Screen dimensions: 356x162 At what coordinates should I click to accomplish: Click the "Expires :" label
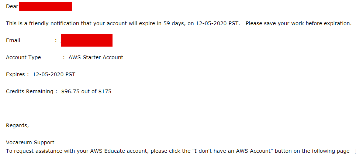17,74
